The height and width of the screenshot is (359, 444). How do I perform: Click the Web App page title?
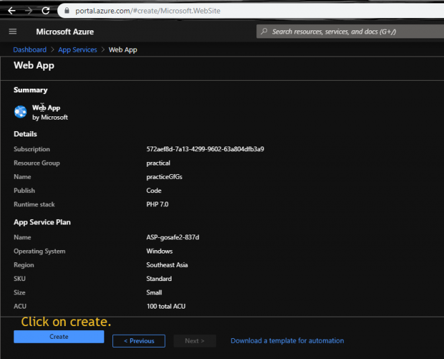(34, 65)
